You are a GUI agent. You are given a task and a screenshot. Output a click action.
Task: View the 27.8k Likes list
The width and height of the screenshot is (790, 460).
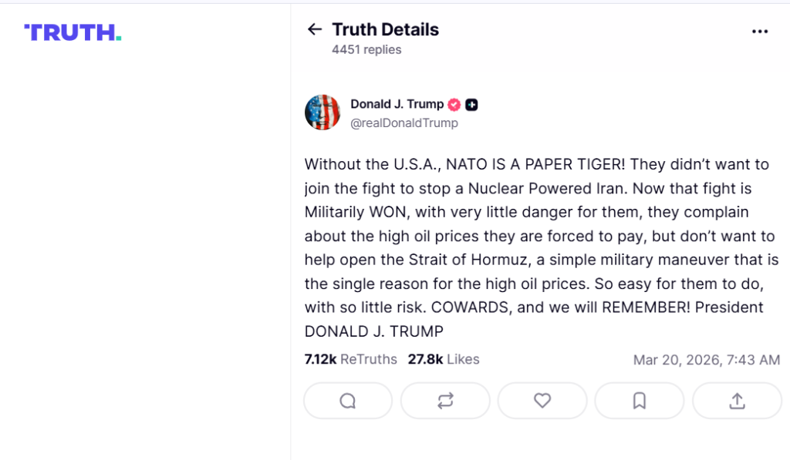444,359
